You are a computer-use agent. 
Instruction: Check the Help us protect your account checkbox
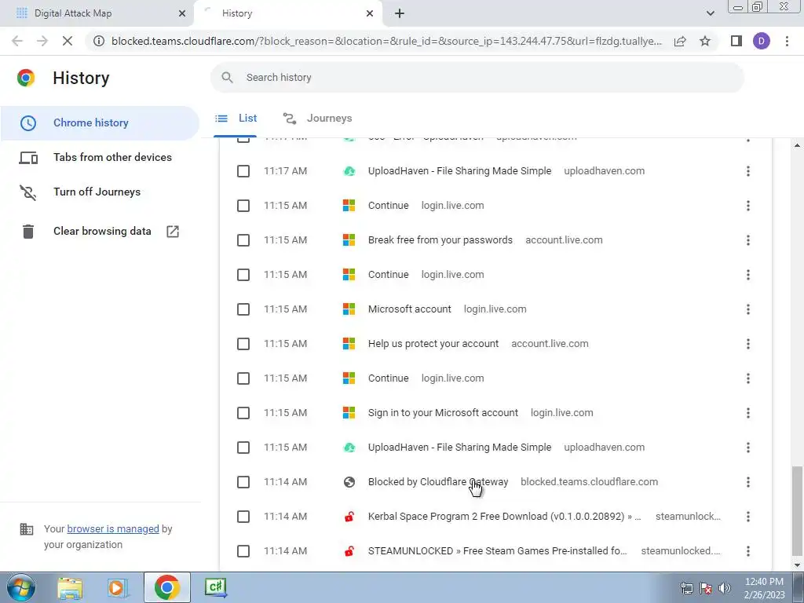243,344
